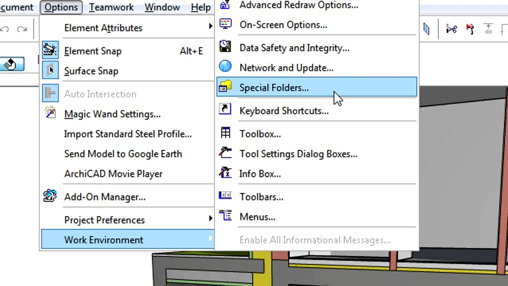Open Menus settings
508x286 pixels.
(257, 216)
